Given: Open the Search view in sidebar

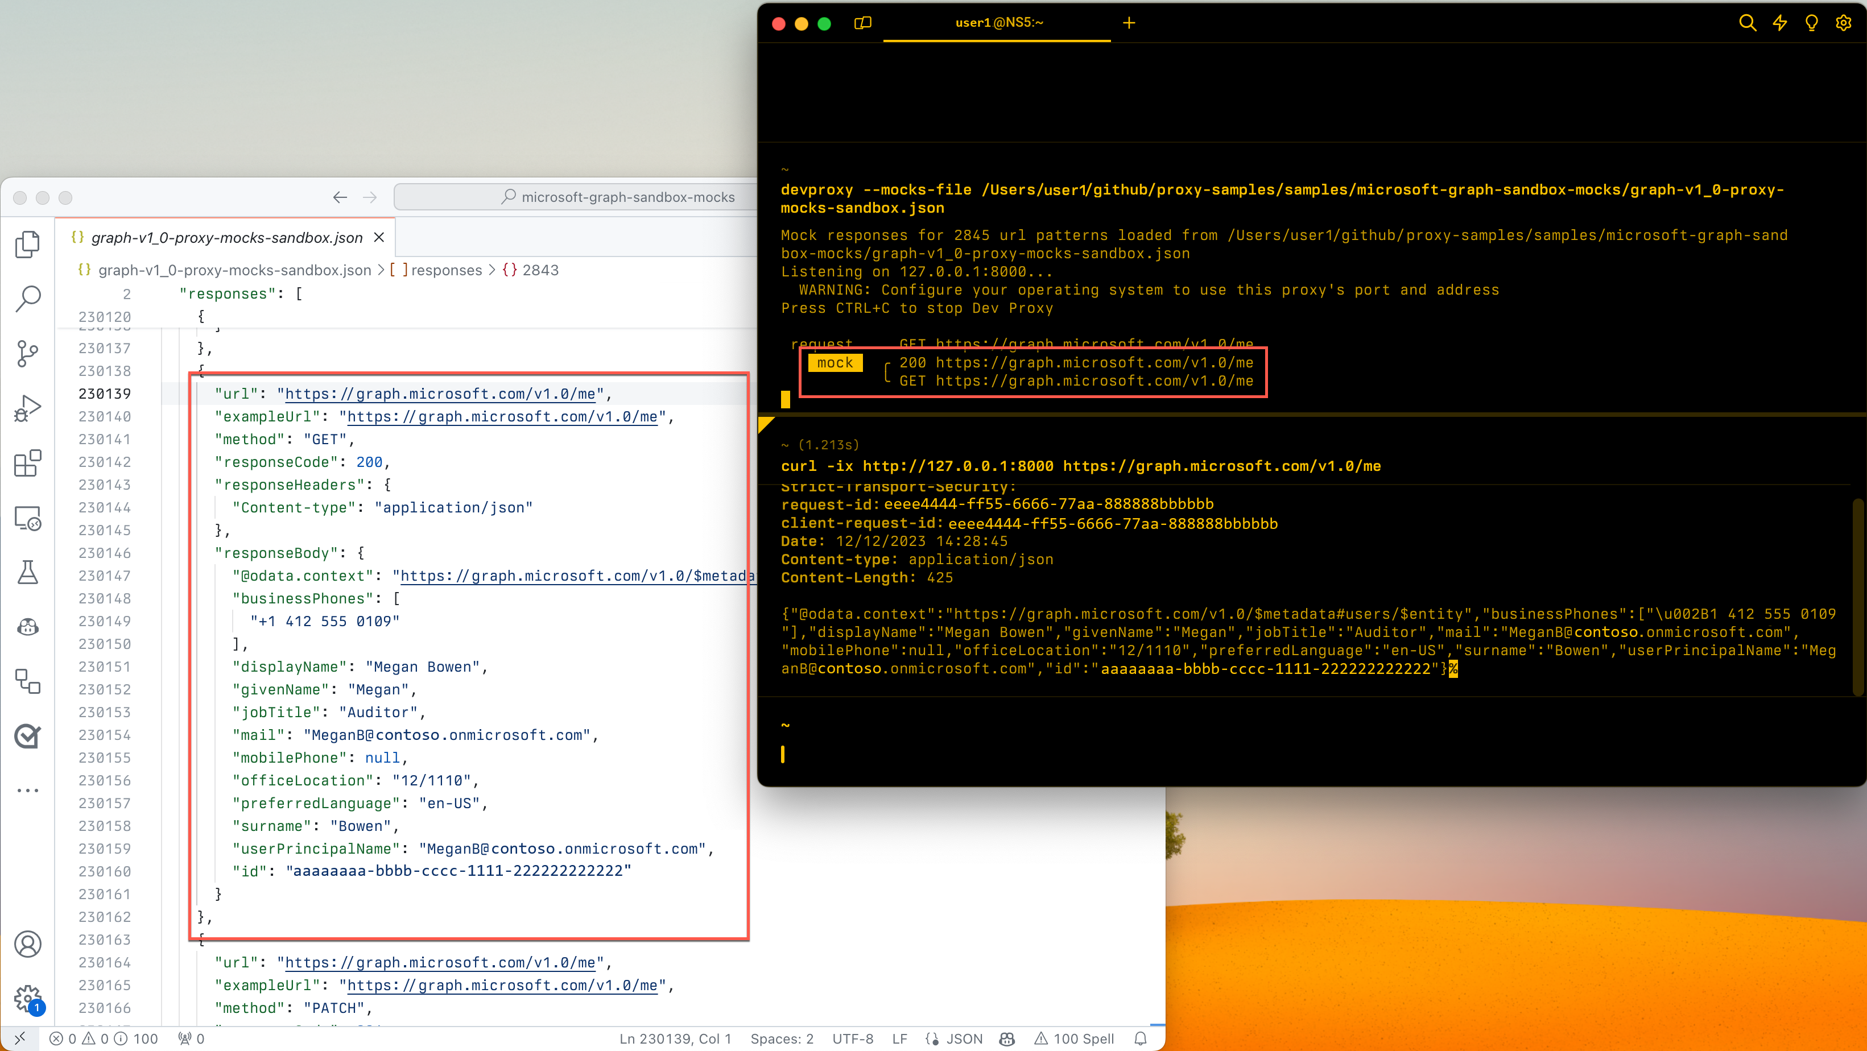Looking at the screenshot, I should tap(27, 298).
